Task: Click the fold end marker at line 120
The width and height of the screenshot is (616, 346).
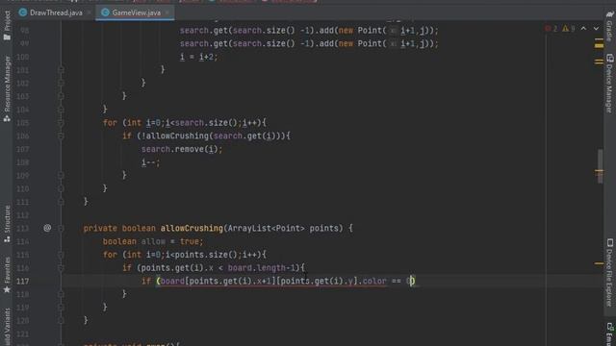Action: [61, 320]
